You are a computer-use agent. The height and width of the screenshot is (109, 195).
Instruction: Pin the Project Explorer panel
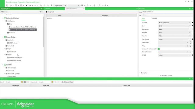pyautogui.click(x=41, y=9)
